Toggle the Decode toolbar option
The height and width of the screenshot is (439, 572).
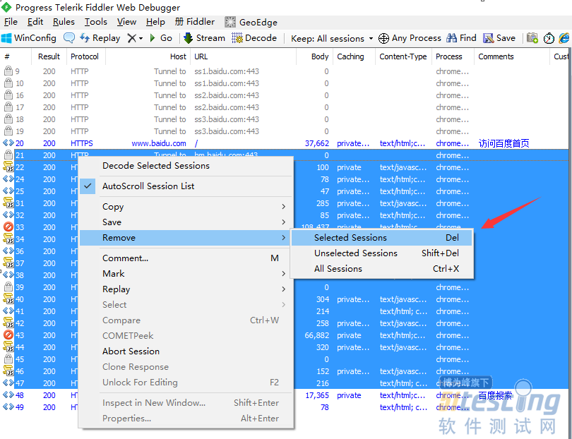(x=254, y=38)
